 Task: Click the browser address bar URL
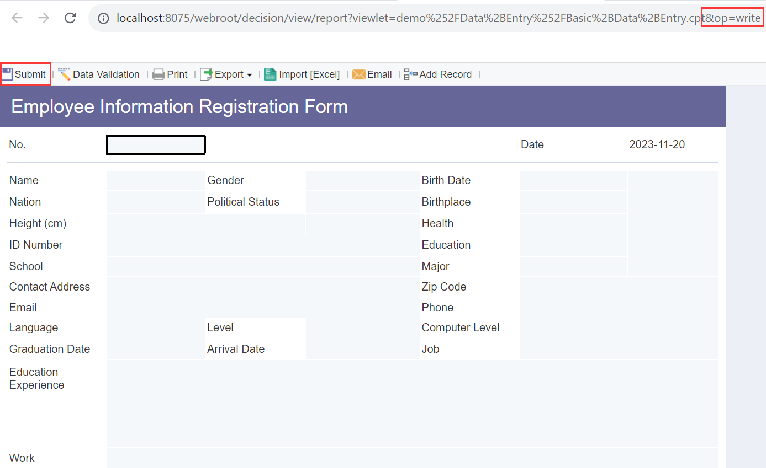pos(387,17)
